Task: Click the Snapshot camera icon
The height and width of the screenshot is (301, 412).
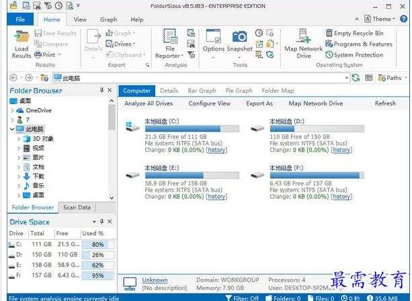Action: 240,37
